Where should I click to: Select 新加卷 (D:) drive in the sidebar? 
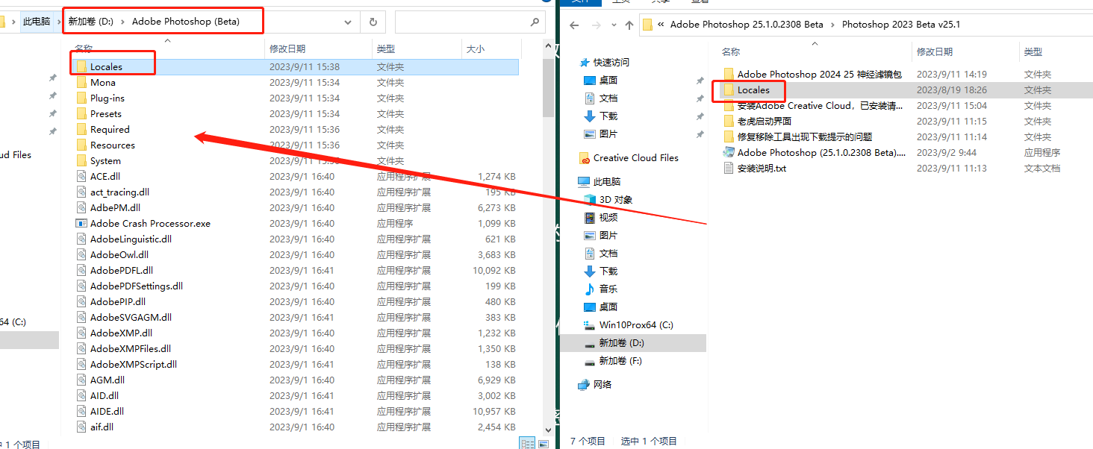[x=621, y=342]
